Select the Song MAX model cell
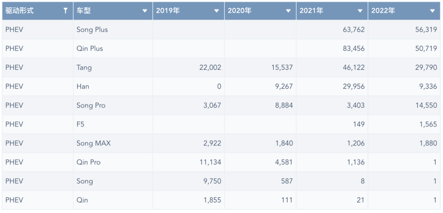 113,143
